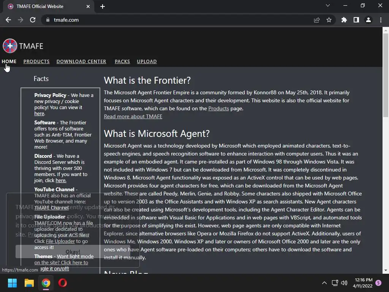This screenshot has height=292, width=389.
Task: Toggle the browser side panel icon
Action: click(356, 20)
